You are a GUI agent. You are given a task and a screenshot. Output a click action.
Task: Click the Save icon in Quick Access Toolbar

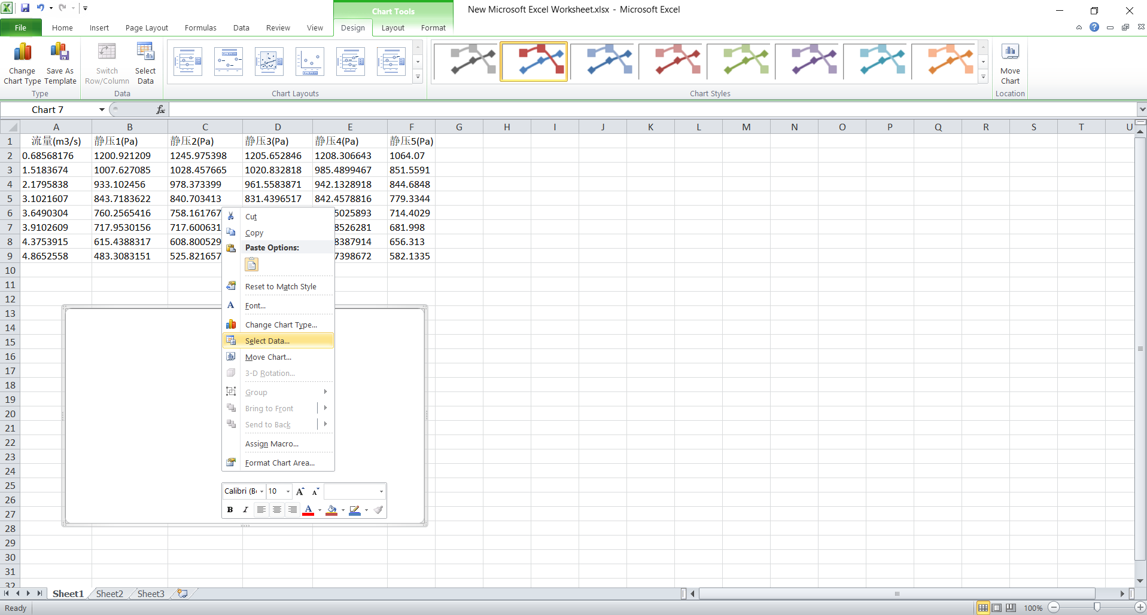coord(25,8)
